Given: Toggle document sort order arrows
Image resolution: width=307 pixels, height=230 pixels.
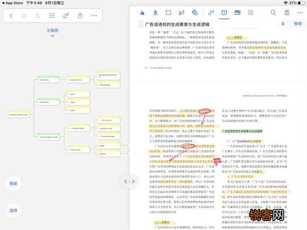Looking at the screenshot, I should coord(283,23).
